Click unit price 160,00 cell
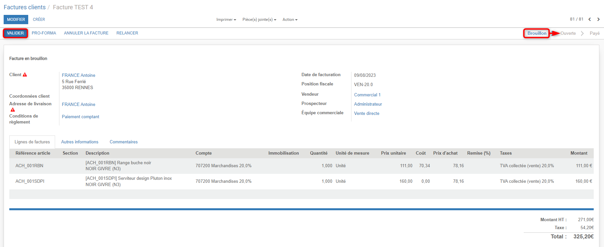Image resolution: width=604 pixels, height=247 pixels. point(406,181)
